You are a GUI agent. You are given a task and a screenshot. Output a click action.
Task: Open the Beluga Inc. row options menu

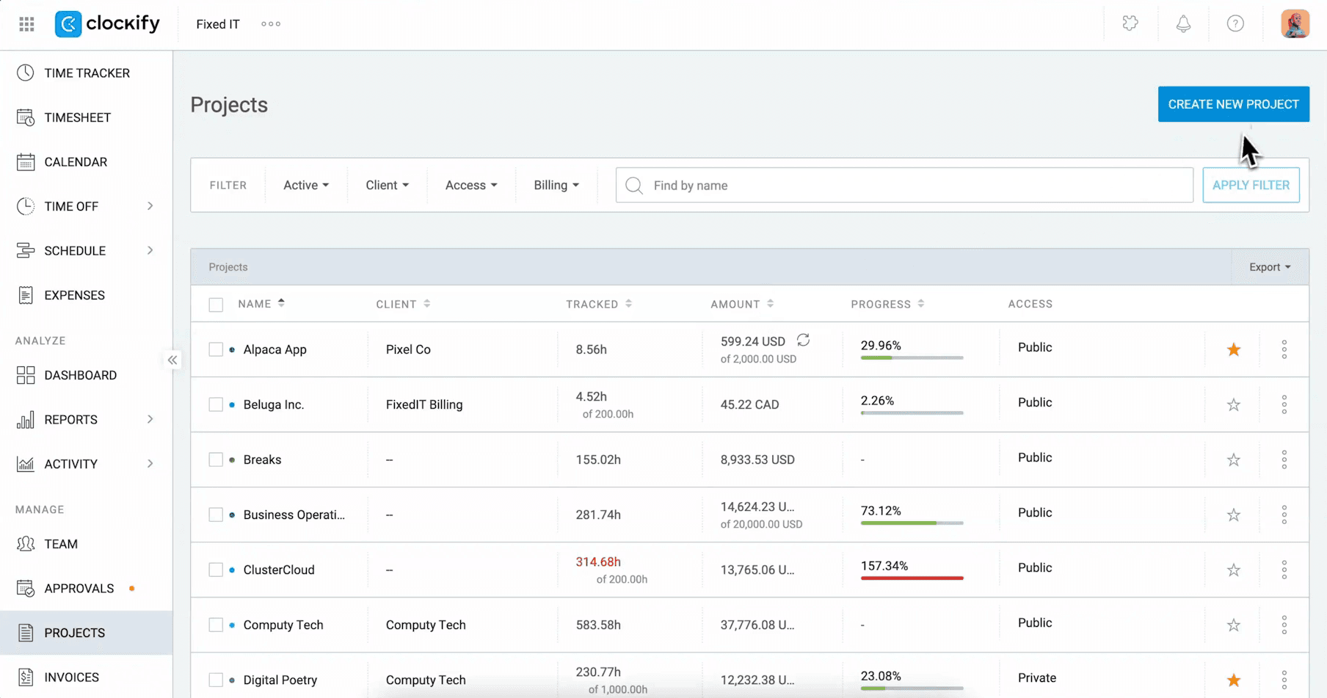pos(1284,404)
